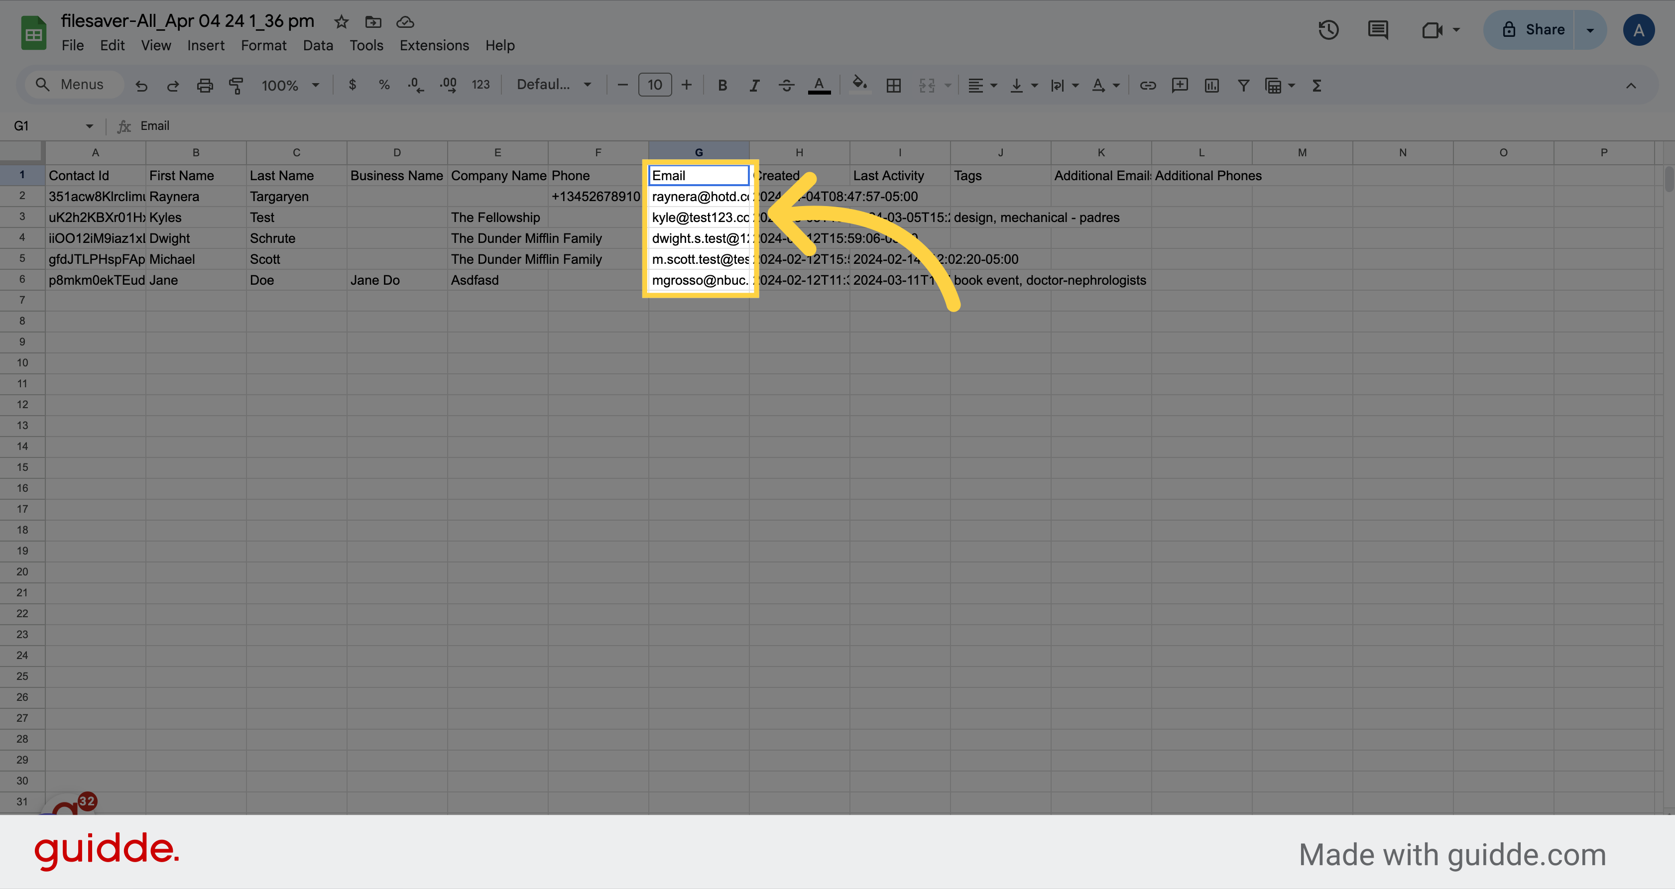Open the Share options dropdown arrow

click(x=1590, y=30)
